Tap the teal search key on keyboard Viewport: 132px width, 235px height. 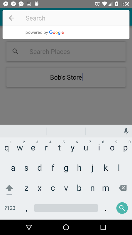(122, 208)
